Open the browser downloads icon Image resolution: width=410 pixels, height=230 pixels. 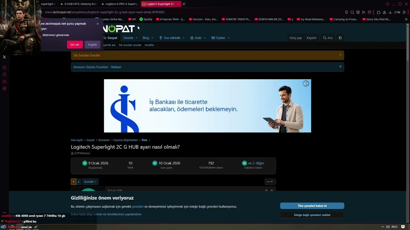tap(390, 12)
